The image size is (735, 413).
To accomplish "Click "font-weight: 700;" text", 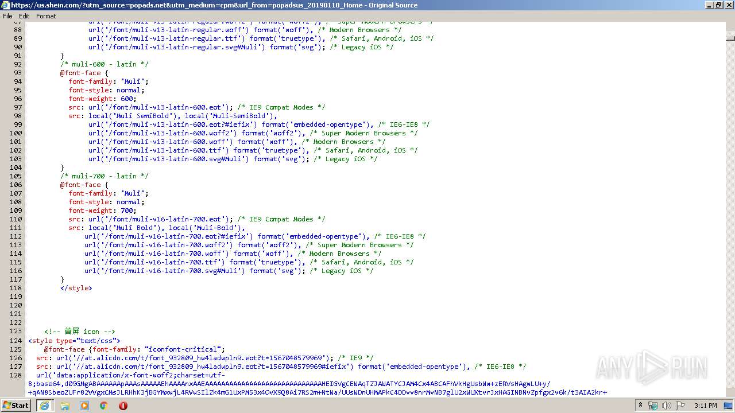I will pyautogui.click(x=103, y=211).
